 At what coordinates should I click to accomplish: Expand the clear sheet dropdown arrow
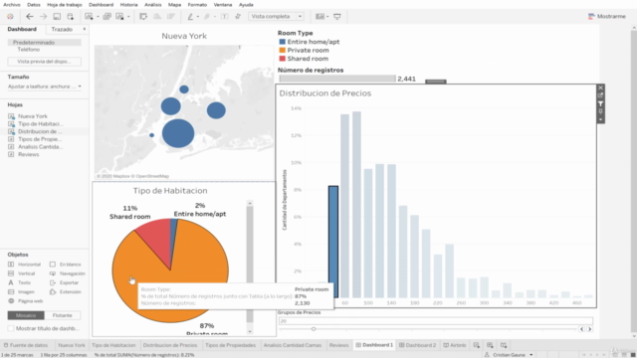128,17
